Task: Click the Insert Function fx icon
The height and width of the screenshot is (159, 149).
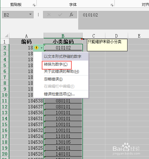Action: 71,15
